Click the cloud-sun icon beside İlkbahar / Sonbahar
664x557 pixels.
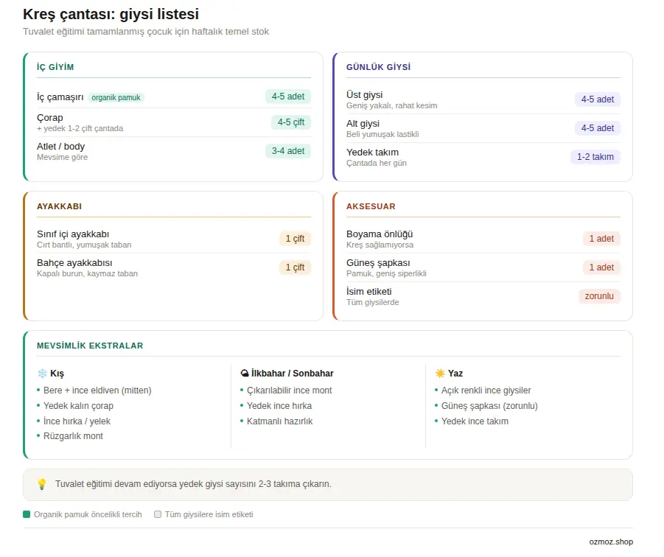[x=244, y=374]
